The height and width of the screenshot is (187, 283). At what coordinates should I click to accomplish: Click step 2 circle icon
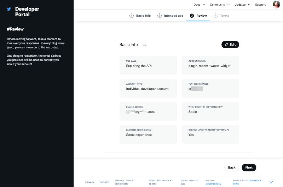160,16
